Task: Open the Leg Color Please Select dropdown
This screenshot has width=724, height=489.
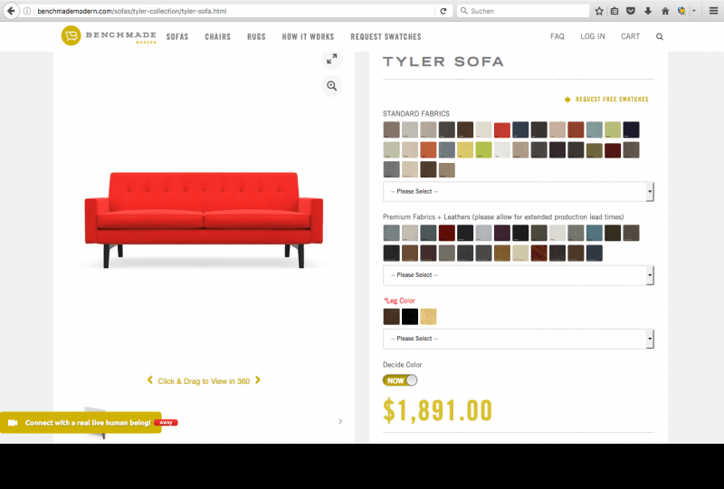Action: 518,339
